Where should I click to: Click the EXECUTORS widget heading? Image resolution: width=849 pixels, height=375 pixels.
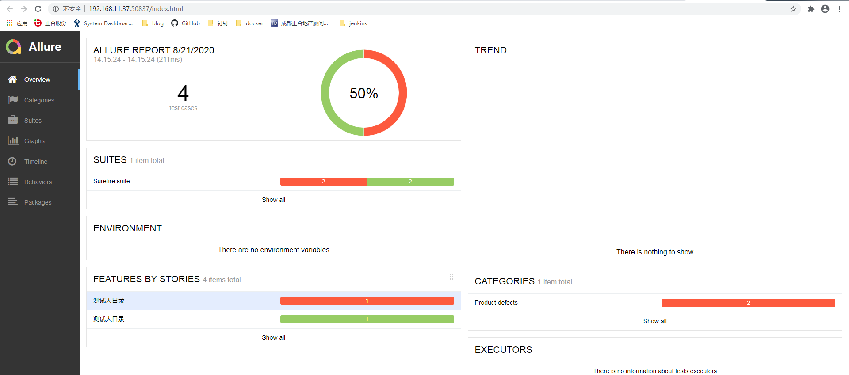[503, 350]
